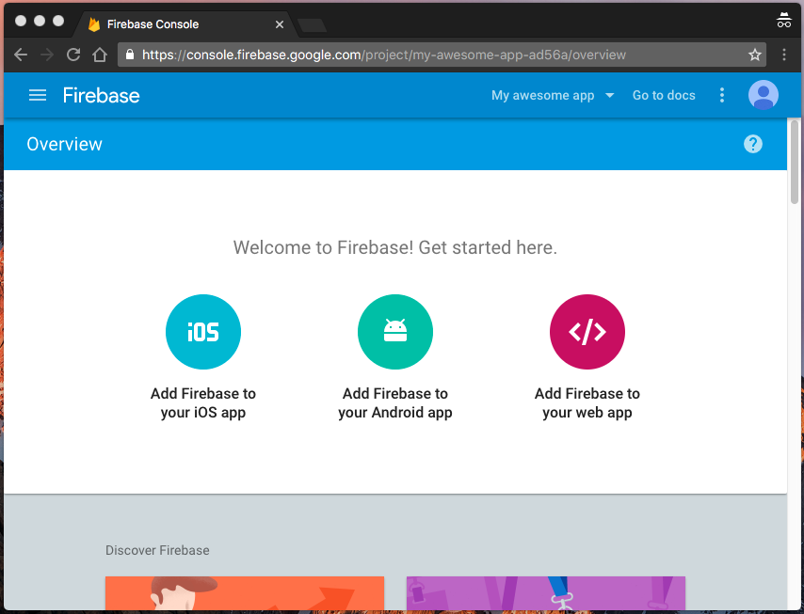Open a new browser tab
Screen dimensions: 804x614
[x=313, y=25]
